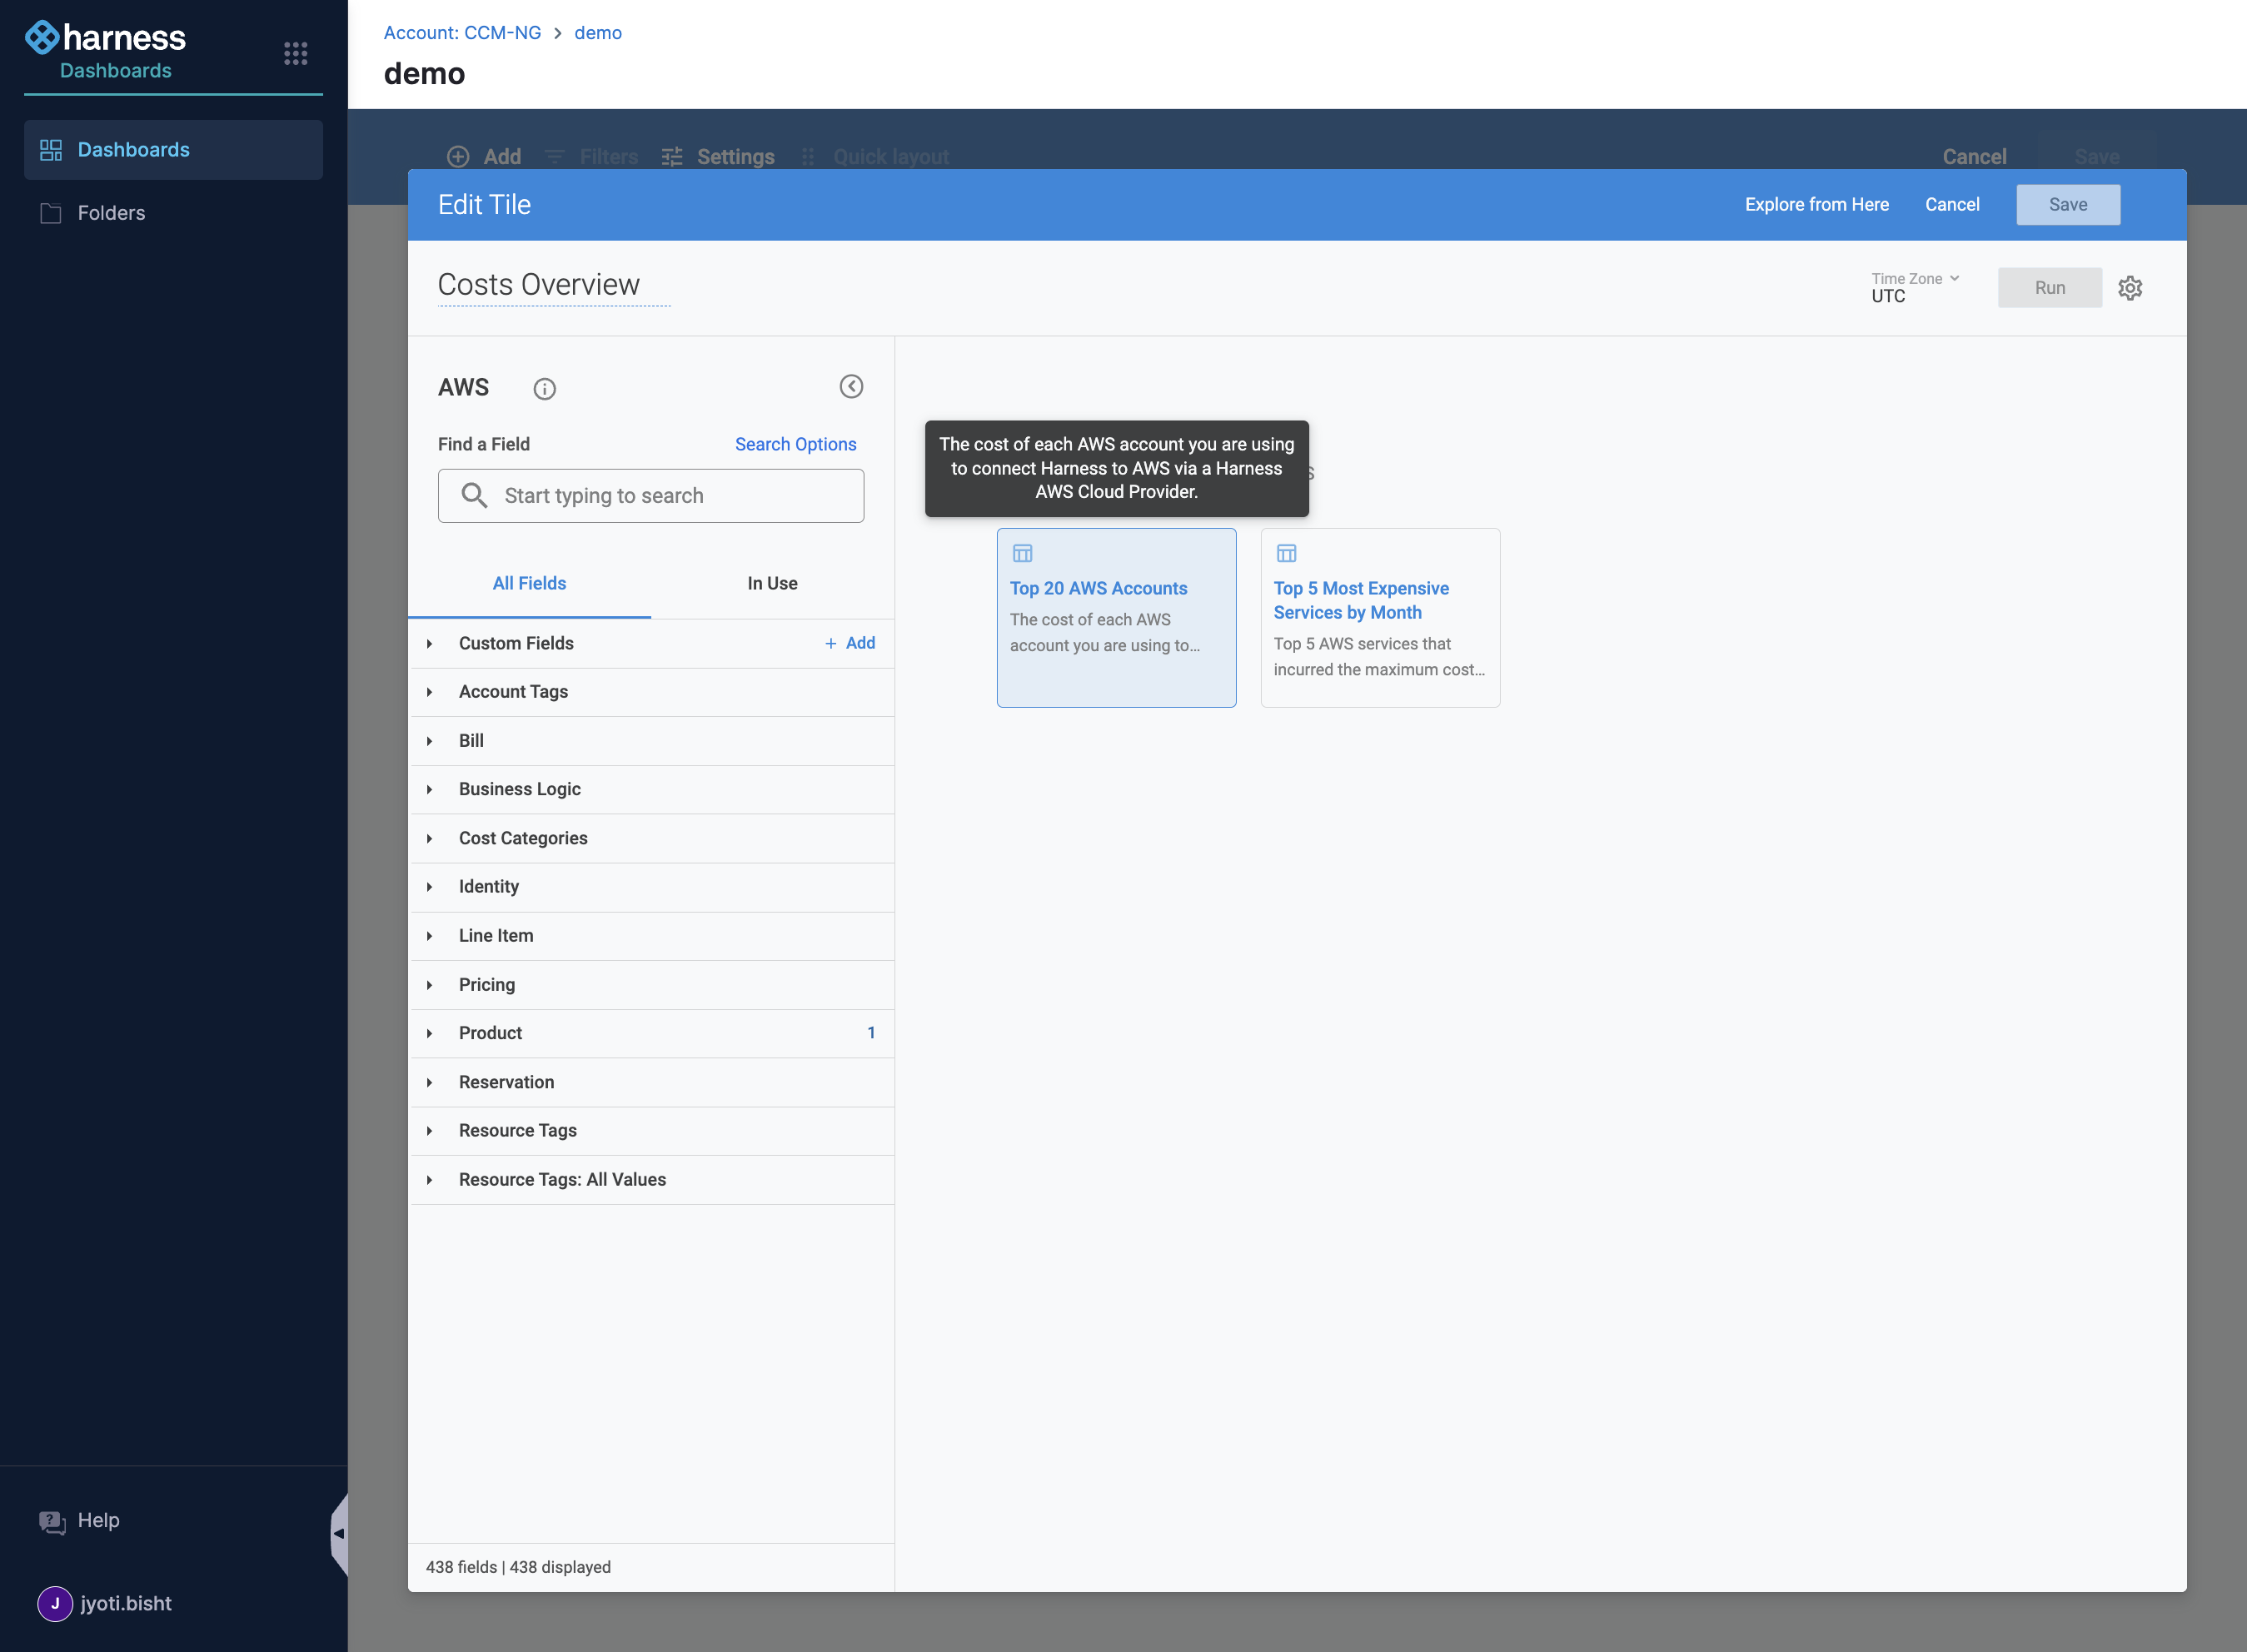Add a new custom field

point(850,643)
